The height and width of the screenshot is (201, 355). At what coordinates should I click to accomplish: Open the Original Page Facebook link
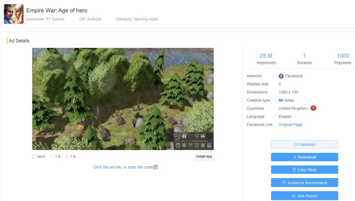[290, 125]
